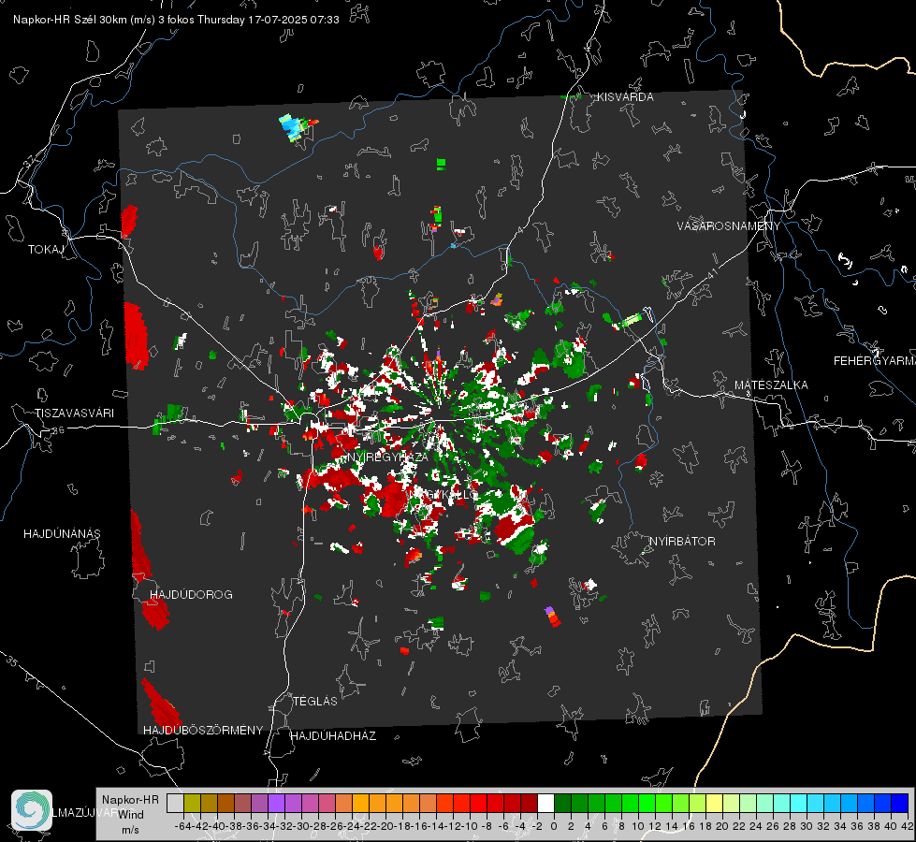Viewport: 916px width, 842px height.
Task: Click the NYÍREGYHÁZA city label
Action: click(x=387, y=457)
